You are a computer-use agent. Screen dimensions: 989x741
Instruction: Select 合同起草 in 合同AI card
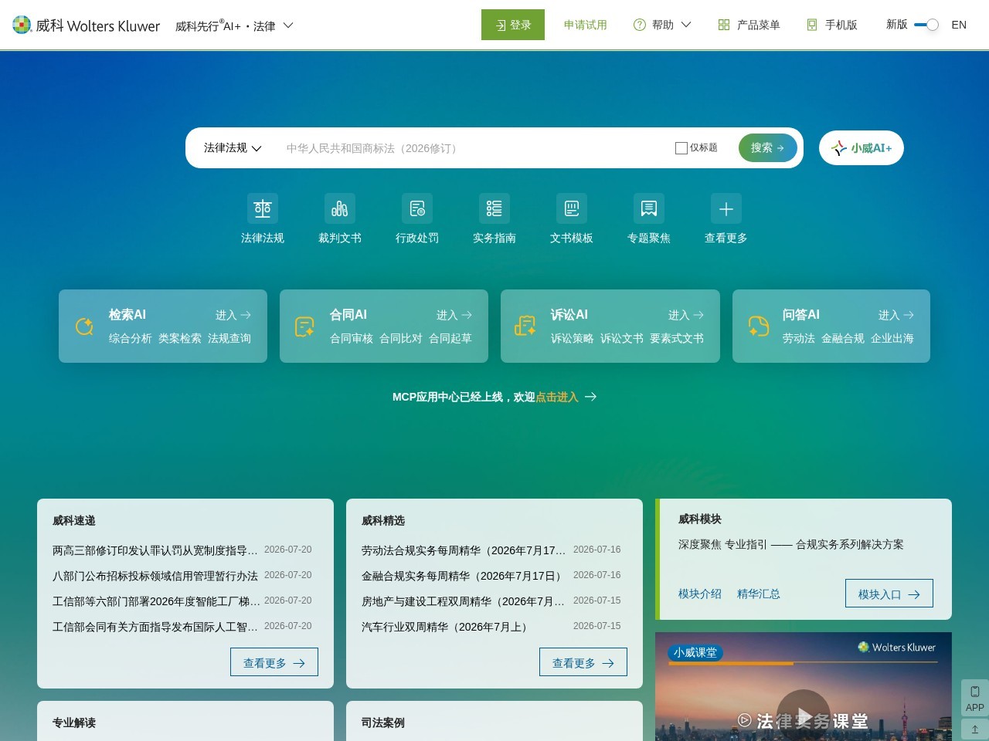(x=450, y=338)
